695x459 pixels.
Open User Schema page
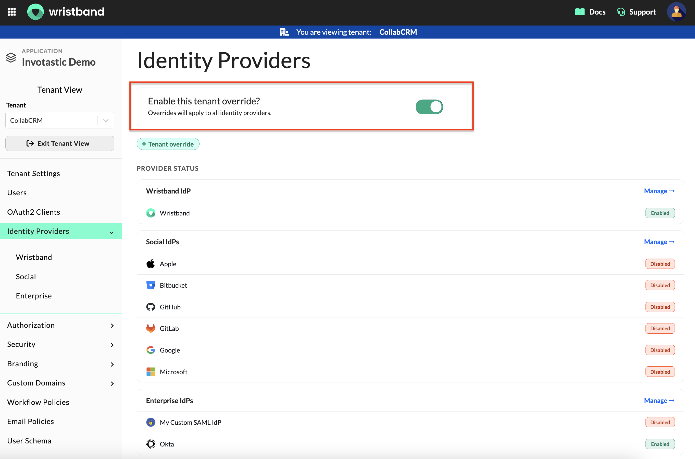[29, 441]
